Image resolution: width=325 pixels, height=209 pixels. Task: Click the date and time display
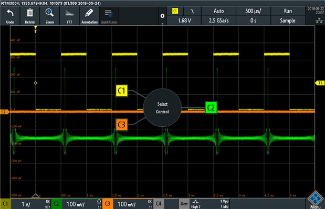(316, 11)
